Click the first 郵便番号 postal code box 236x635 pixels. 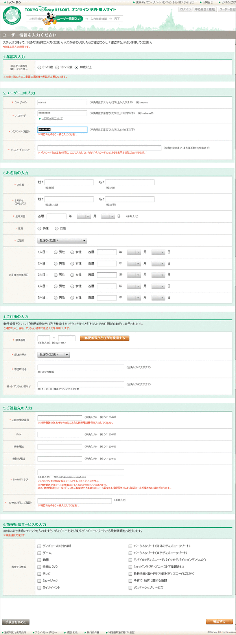point(44,338)
